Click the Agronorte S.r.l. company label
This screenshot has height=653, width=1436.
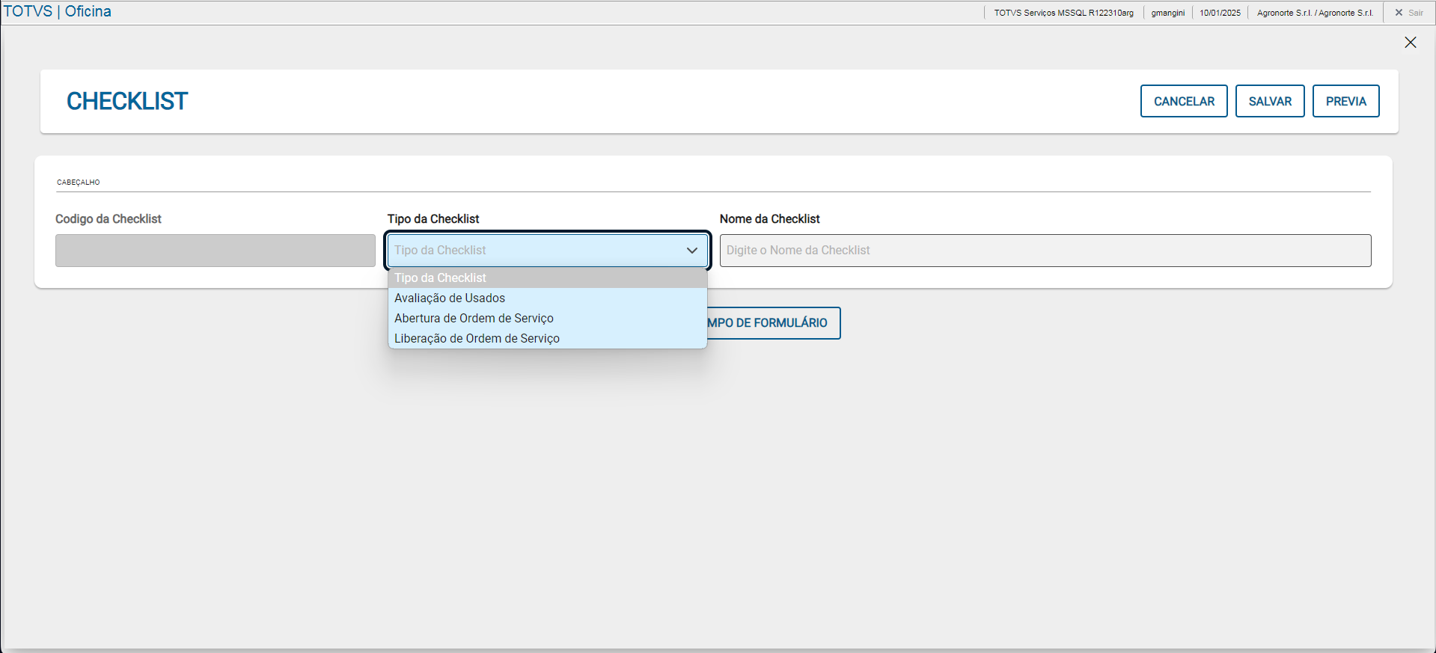(x=1314, y=13)
